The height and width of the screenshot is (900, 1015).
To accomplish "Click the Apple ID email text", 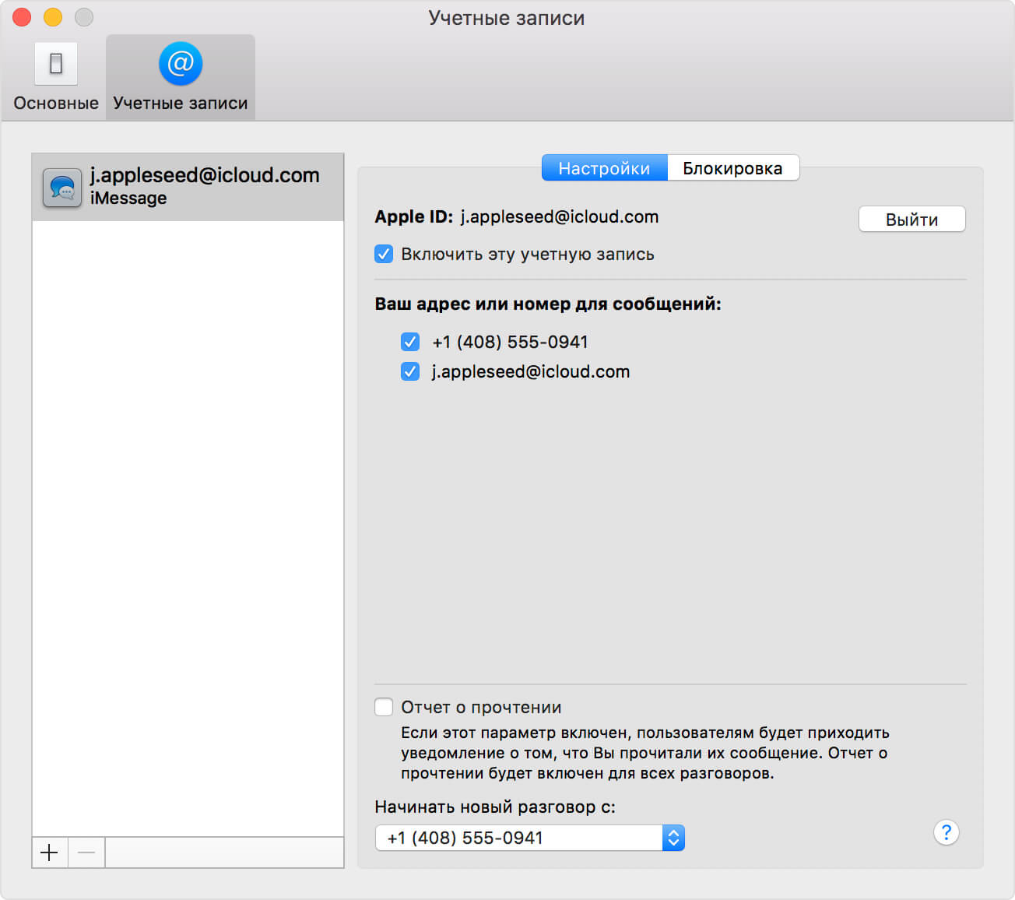I will click(559, 216).
